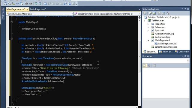Viewport: 192px width, 108px height.
Task: Open the active documents list dropdown
Action: coord(139,9)
